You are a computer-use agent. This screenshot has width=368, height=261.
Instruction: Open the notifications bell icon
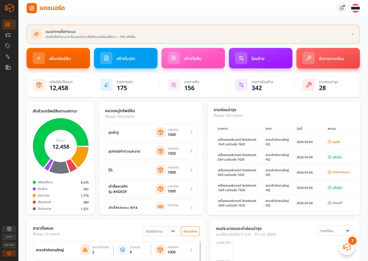click(x=342, y=8)
